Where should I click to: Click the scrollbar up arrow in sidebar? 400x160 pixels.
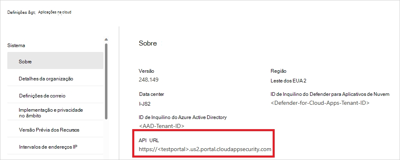(x=106, y=39)
